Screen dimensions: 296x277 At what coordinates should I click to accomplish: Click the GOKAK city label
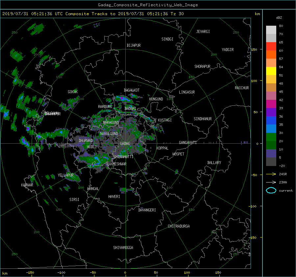[73, 92]
